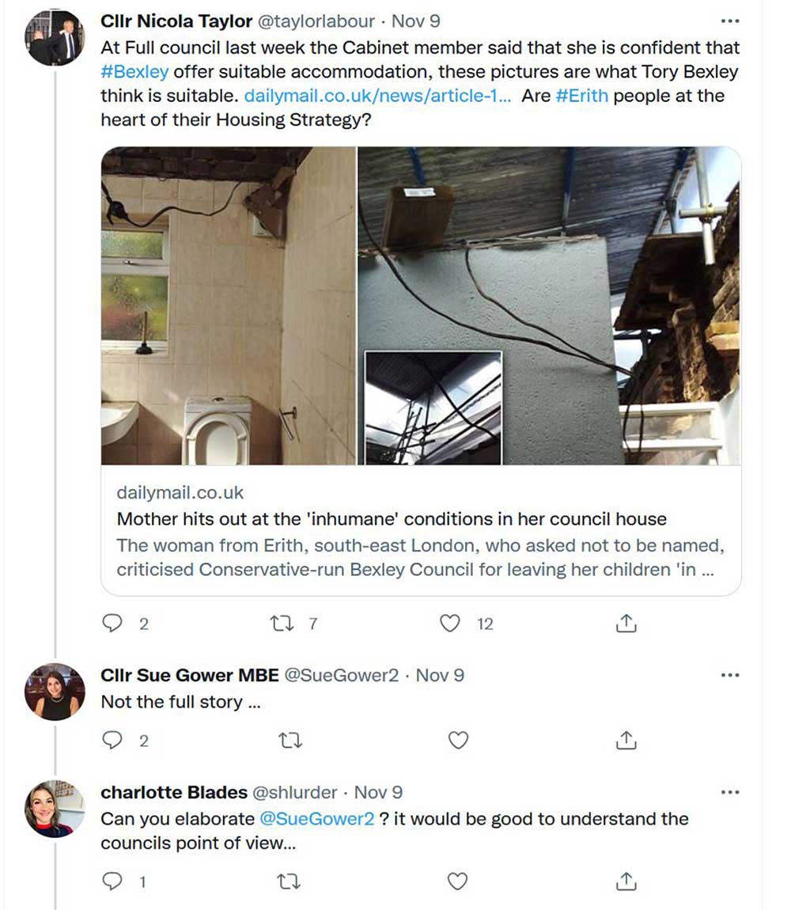Image resolution: width=791 pixels, height=910 pixels.
Task: Retweet Sue Gower's 'Not the full story' tweet
Action: pos(290,741)
